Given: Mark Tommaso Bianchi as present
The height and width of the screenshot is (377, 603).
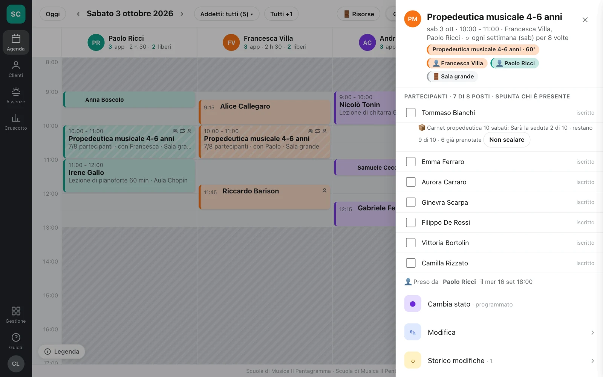Looking at the screenshot, I should (x=411, y=113).
